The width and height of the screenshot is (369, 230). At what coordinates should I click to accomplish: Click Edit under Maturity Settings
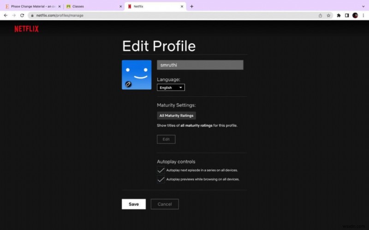[166, 139]
